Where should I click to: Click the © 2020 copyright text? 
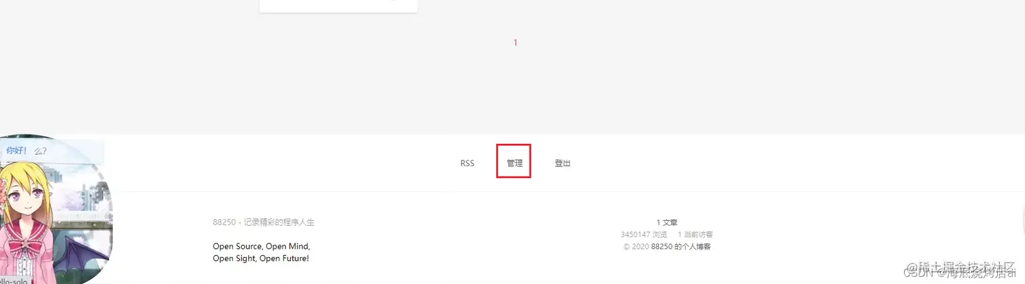click(x=636, y=246)
